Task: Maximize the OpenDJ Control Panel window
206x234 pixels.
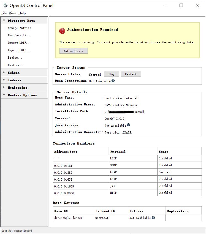Action: pyautogui.click(x=181, y=6)
